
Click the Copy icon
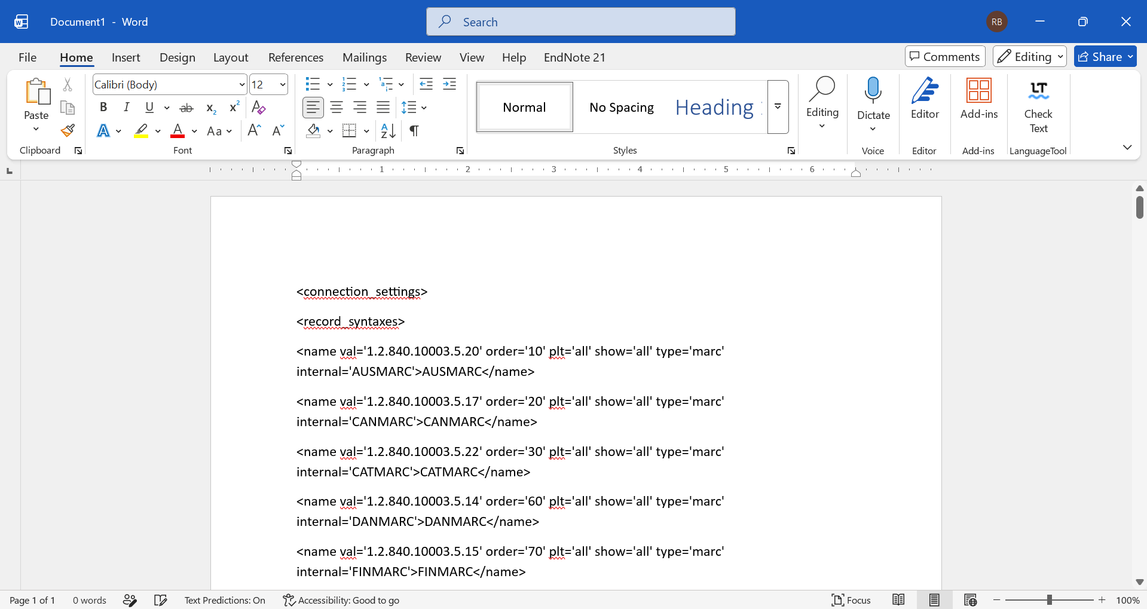coord(68,108)
